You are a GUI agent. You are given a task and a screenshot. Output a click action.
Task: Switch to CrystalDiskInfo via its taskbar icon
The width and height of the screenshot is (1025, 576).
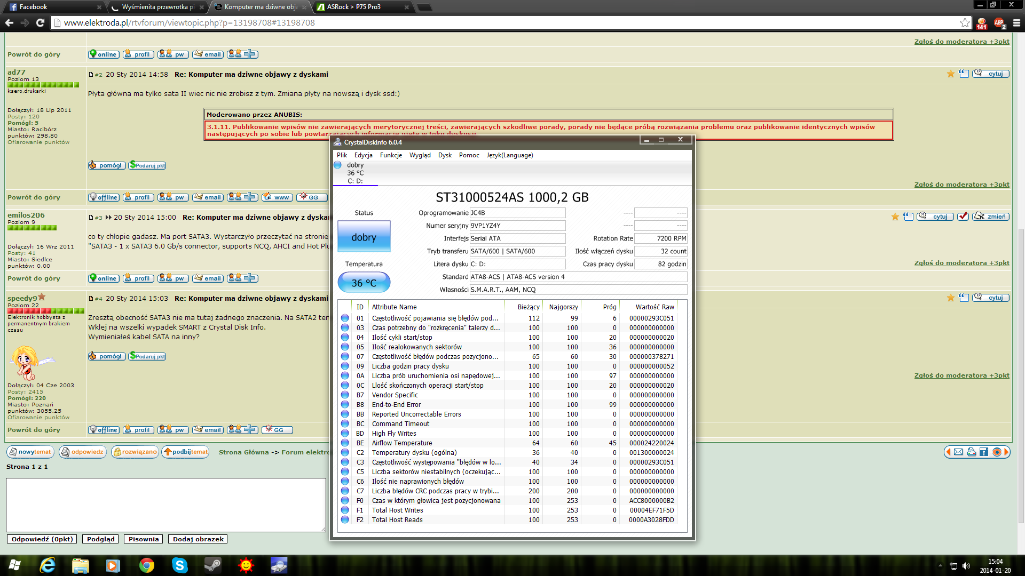click(x=279, y=565)
